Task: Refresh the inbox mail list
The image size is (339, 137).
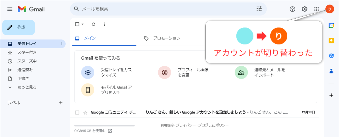Action: 94,24
